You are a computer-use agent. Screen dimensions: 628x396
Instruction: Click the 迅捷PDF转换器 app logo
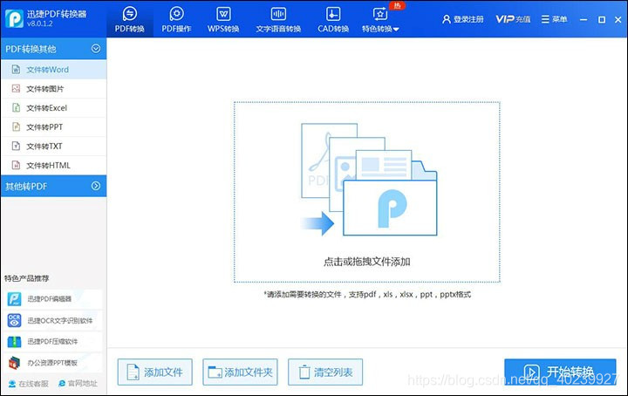click(x=15, y=18)
